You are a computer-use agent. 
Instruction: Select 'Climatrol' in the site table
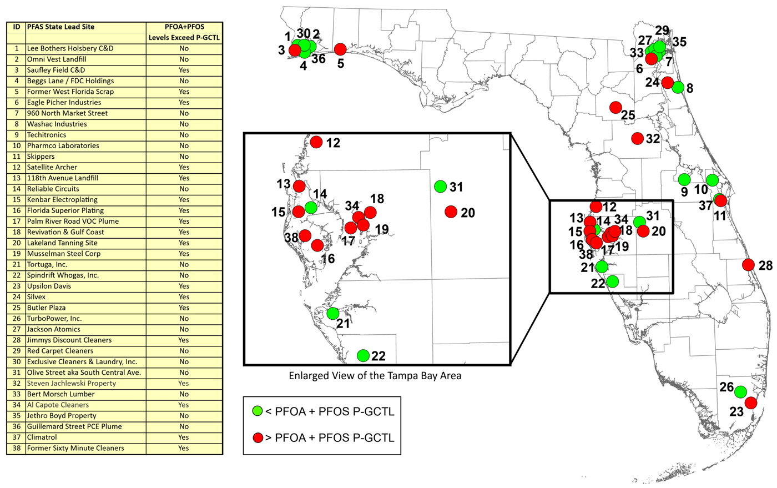pyautogui.click(x=42, y=437)
